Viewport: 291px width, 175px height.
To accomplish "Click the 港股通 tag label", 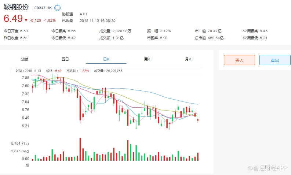I will coord(67,14).
